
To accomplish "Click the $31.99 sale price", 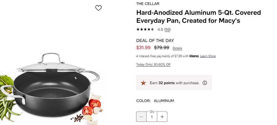I will pyautogui.click(x=143, y=48).
